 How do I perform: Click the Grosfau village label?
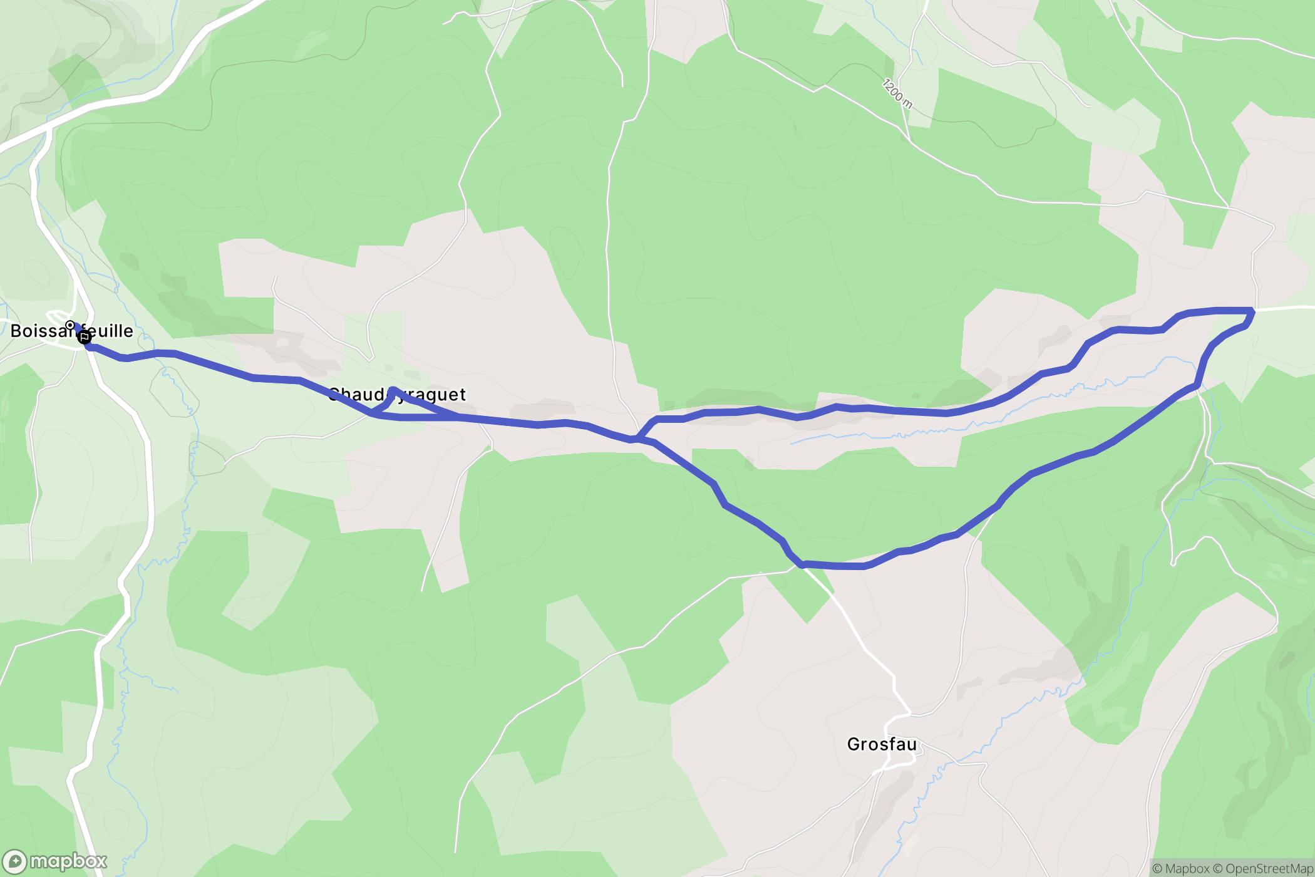coord(882,744)
